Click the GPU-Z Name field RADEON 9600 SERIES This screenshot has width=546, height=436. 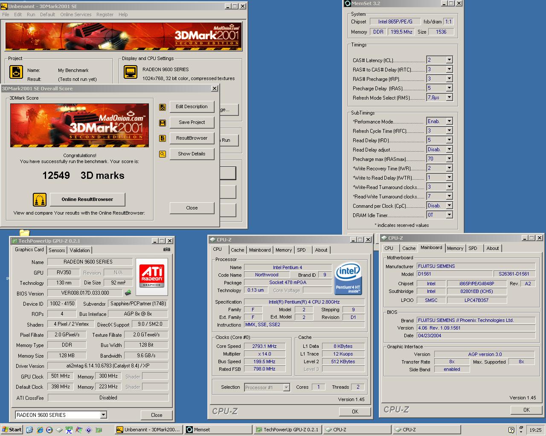(90, 262)
